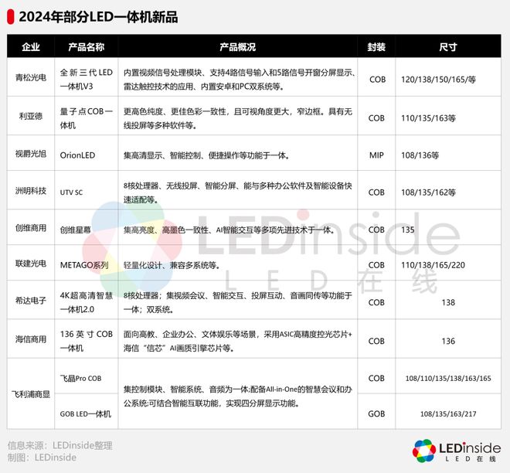510x473 pixels.
Task: Click the size value "138" for 希达电子
Action: 448,302
